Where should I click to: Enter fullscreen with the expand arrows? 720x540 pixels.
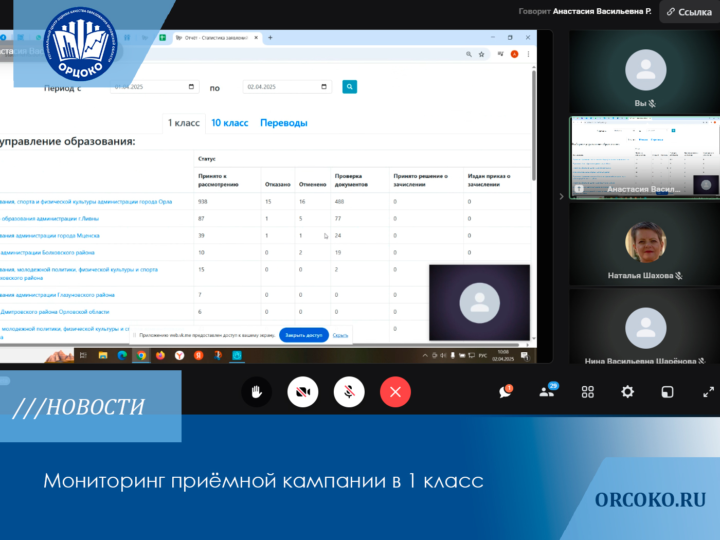coord(708,392)
